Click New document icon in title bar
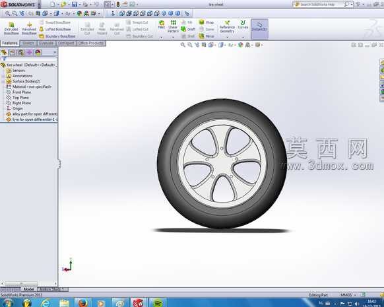The height and width of the screenshot is (307, 384). 53,4
